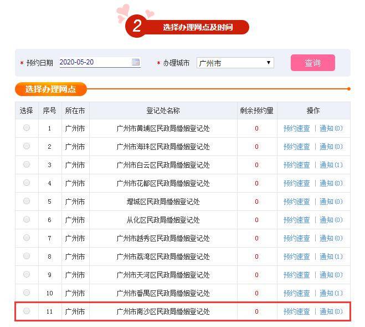Open 预约速查 for 南沙区 registry
Screen dimensions: 365x327
(296, 311)
